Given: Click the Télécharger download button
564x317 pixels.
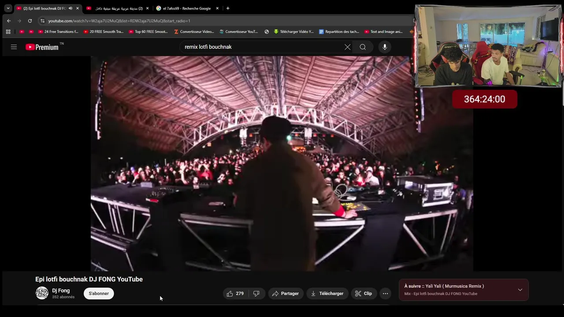Looking at the screenshot, I should pos(327,294).
